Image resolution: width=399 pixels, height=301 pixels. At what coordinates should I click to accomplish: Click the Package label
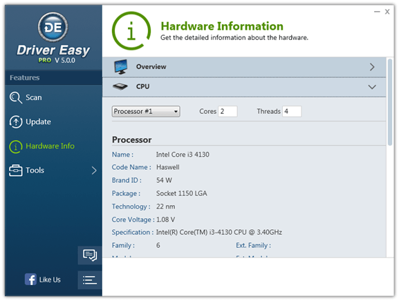tap(126, 193)
